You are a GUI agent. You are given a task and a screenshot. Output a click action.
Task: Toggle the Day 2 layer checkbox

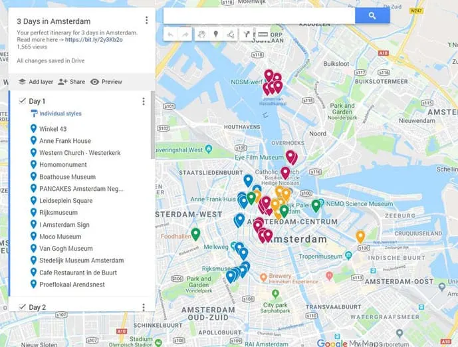[x=22, y=307]
